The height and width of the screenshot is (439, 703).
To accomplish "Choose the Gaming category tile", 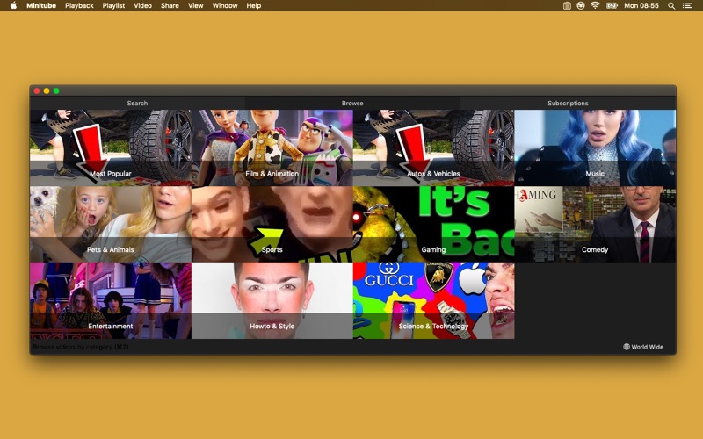I will tap(433, 224).
